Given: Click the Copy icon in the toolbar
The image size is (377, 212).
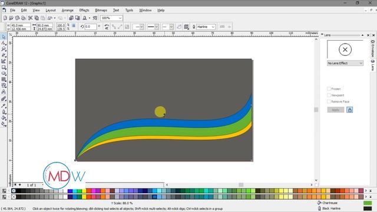Looking at the screenshot, I should (37, 18).
